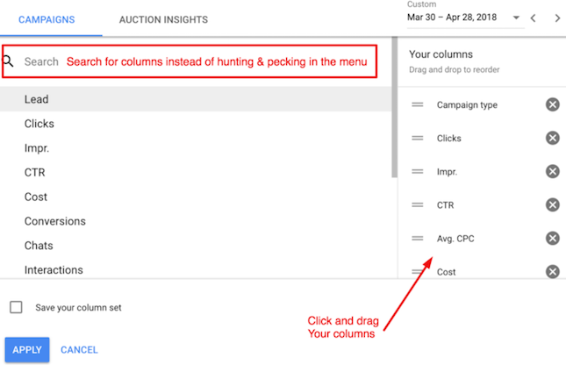
Task: Apply the column changes
Action: pos(27,349)
